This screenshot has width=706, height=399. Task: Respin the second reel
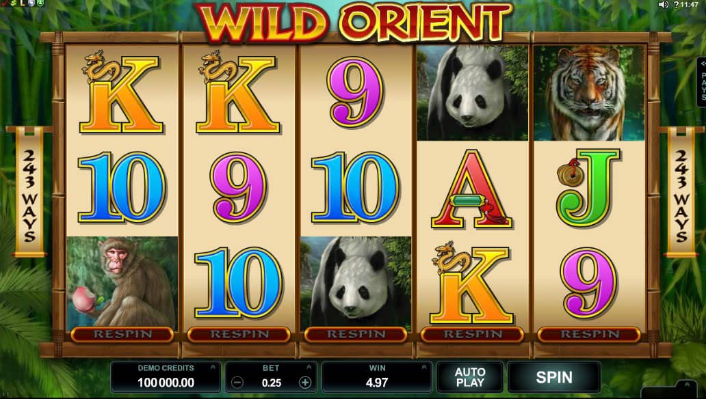(x=239, y=334)
